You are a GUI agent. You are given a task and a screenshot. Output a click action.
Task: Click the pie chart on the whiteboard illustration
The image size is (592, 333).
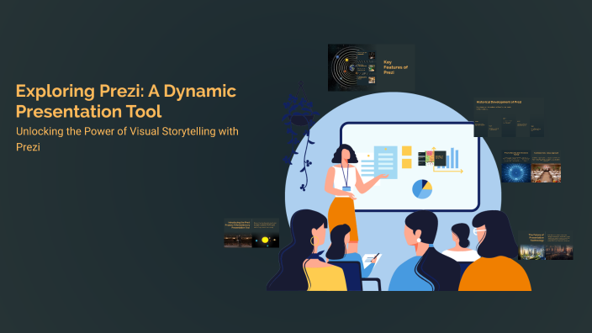[422, 189]
